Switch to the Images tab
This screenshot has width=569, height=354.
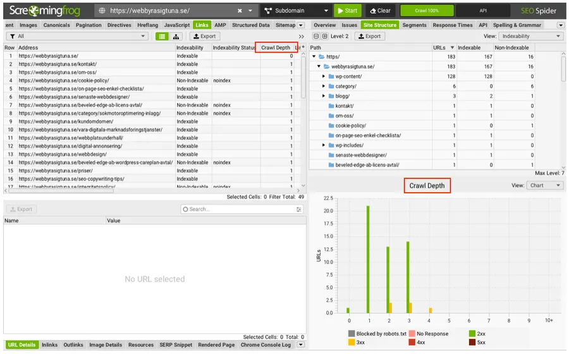coord(28,25)
